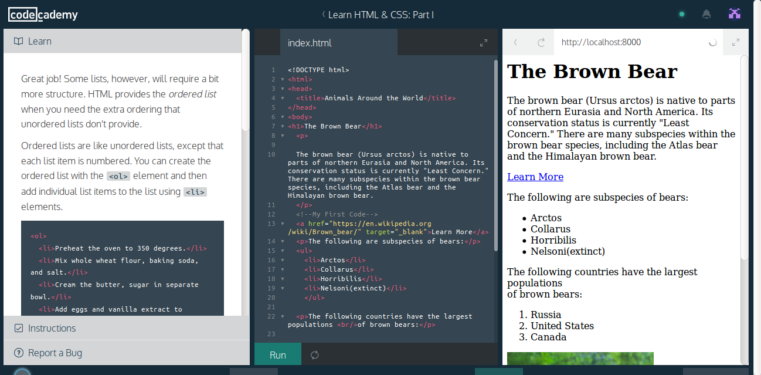The width and height of the screenshot is (761, 375).
Task: Click the <ol> inline code in lesson text
Action: point(118,176)
